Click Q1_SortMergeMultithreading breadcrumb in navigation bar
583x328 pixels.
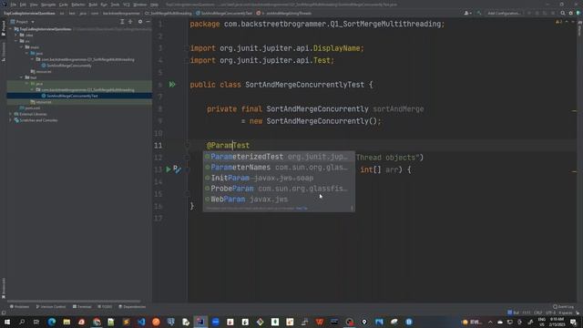tap(168, 13)
